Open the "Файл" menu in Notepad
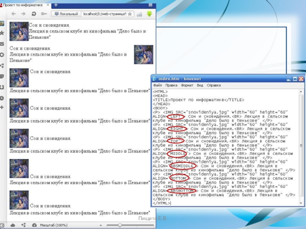The height and width of the screenshot is (229, 306). coord(157,85)
